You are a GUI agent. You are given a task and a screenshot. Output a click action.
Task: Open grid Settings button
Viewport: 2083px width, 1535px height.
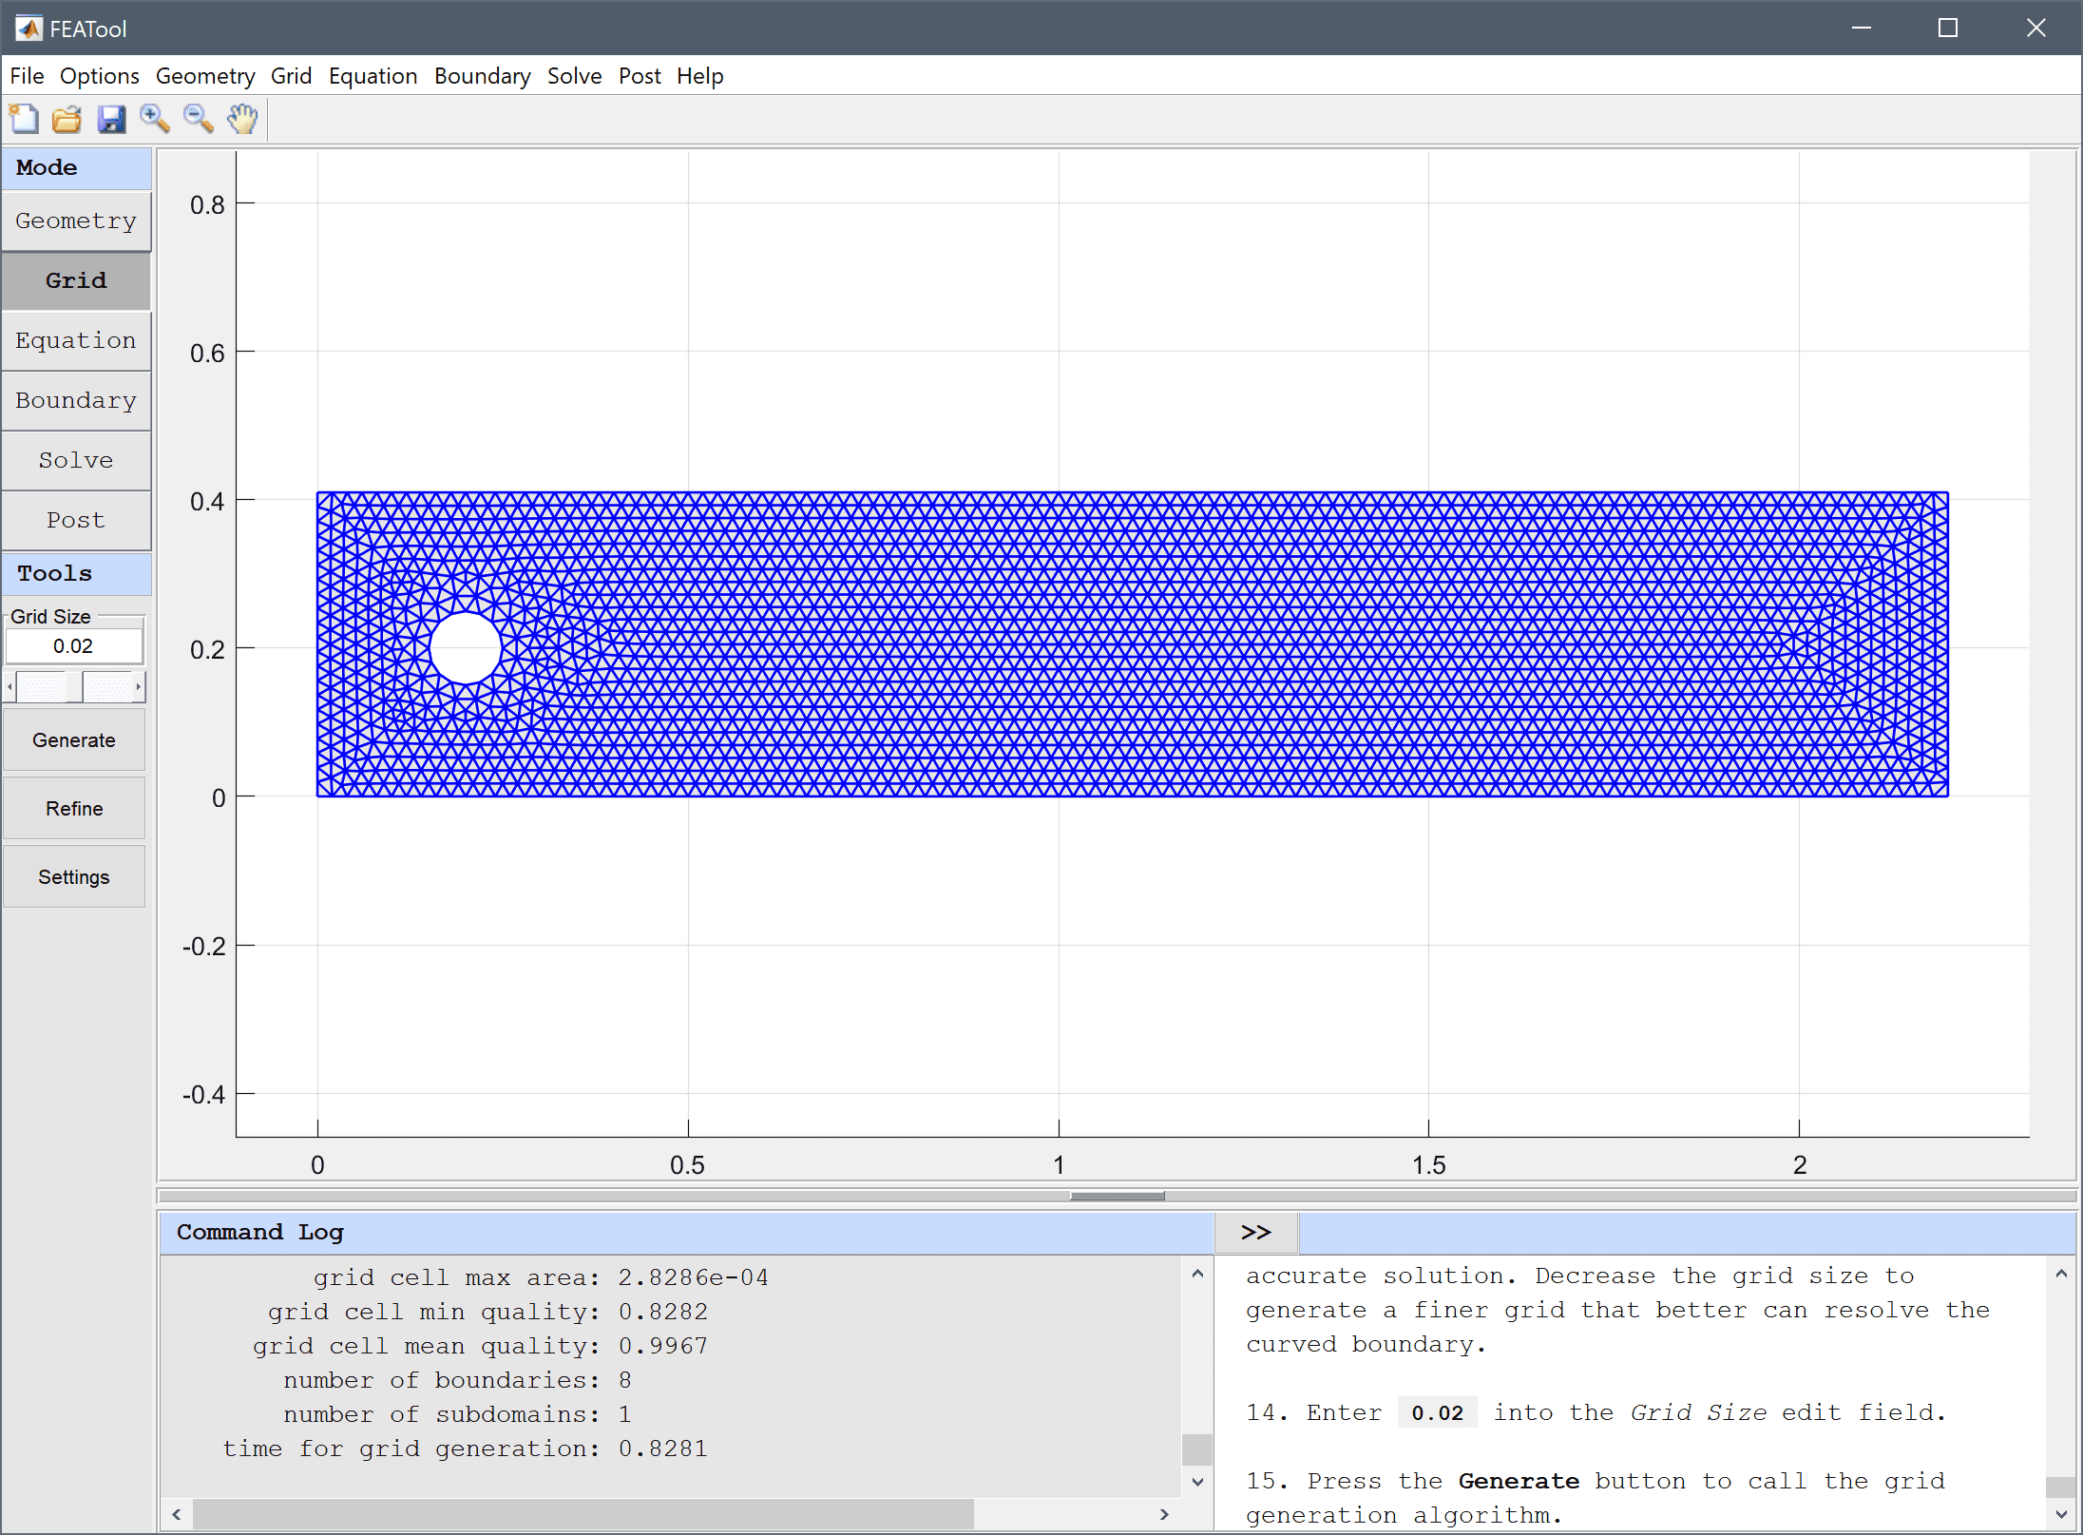click(74, 877)
